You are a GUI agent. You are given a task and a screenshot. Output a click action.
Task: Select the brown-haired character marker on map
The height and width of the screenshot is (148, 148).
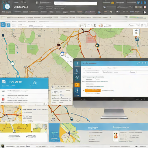pos(60,47)
